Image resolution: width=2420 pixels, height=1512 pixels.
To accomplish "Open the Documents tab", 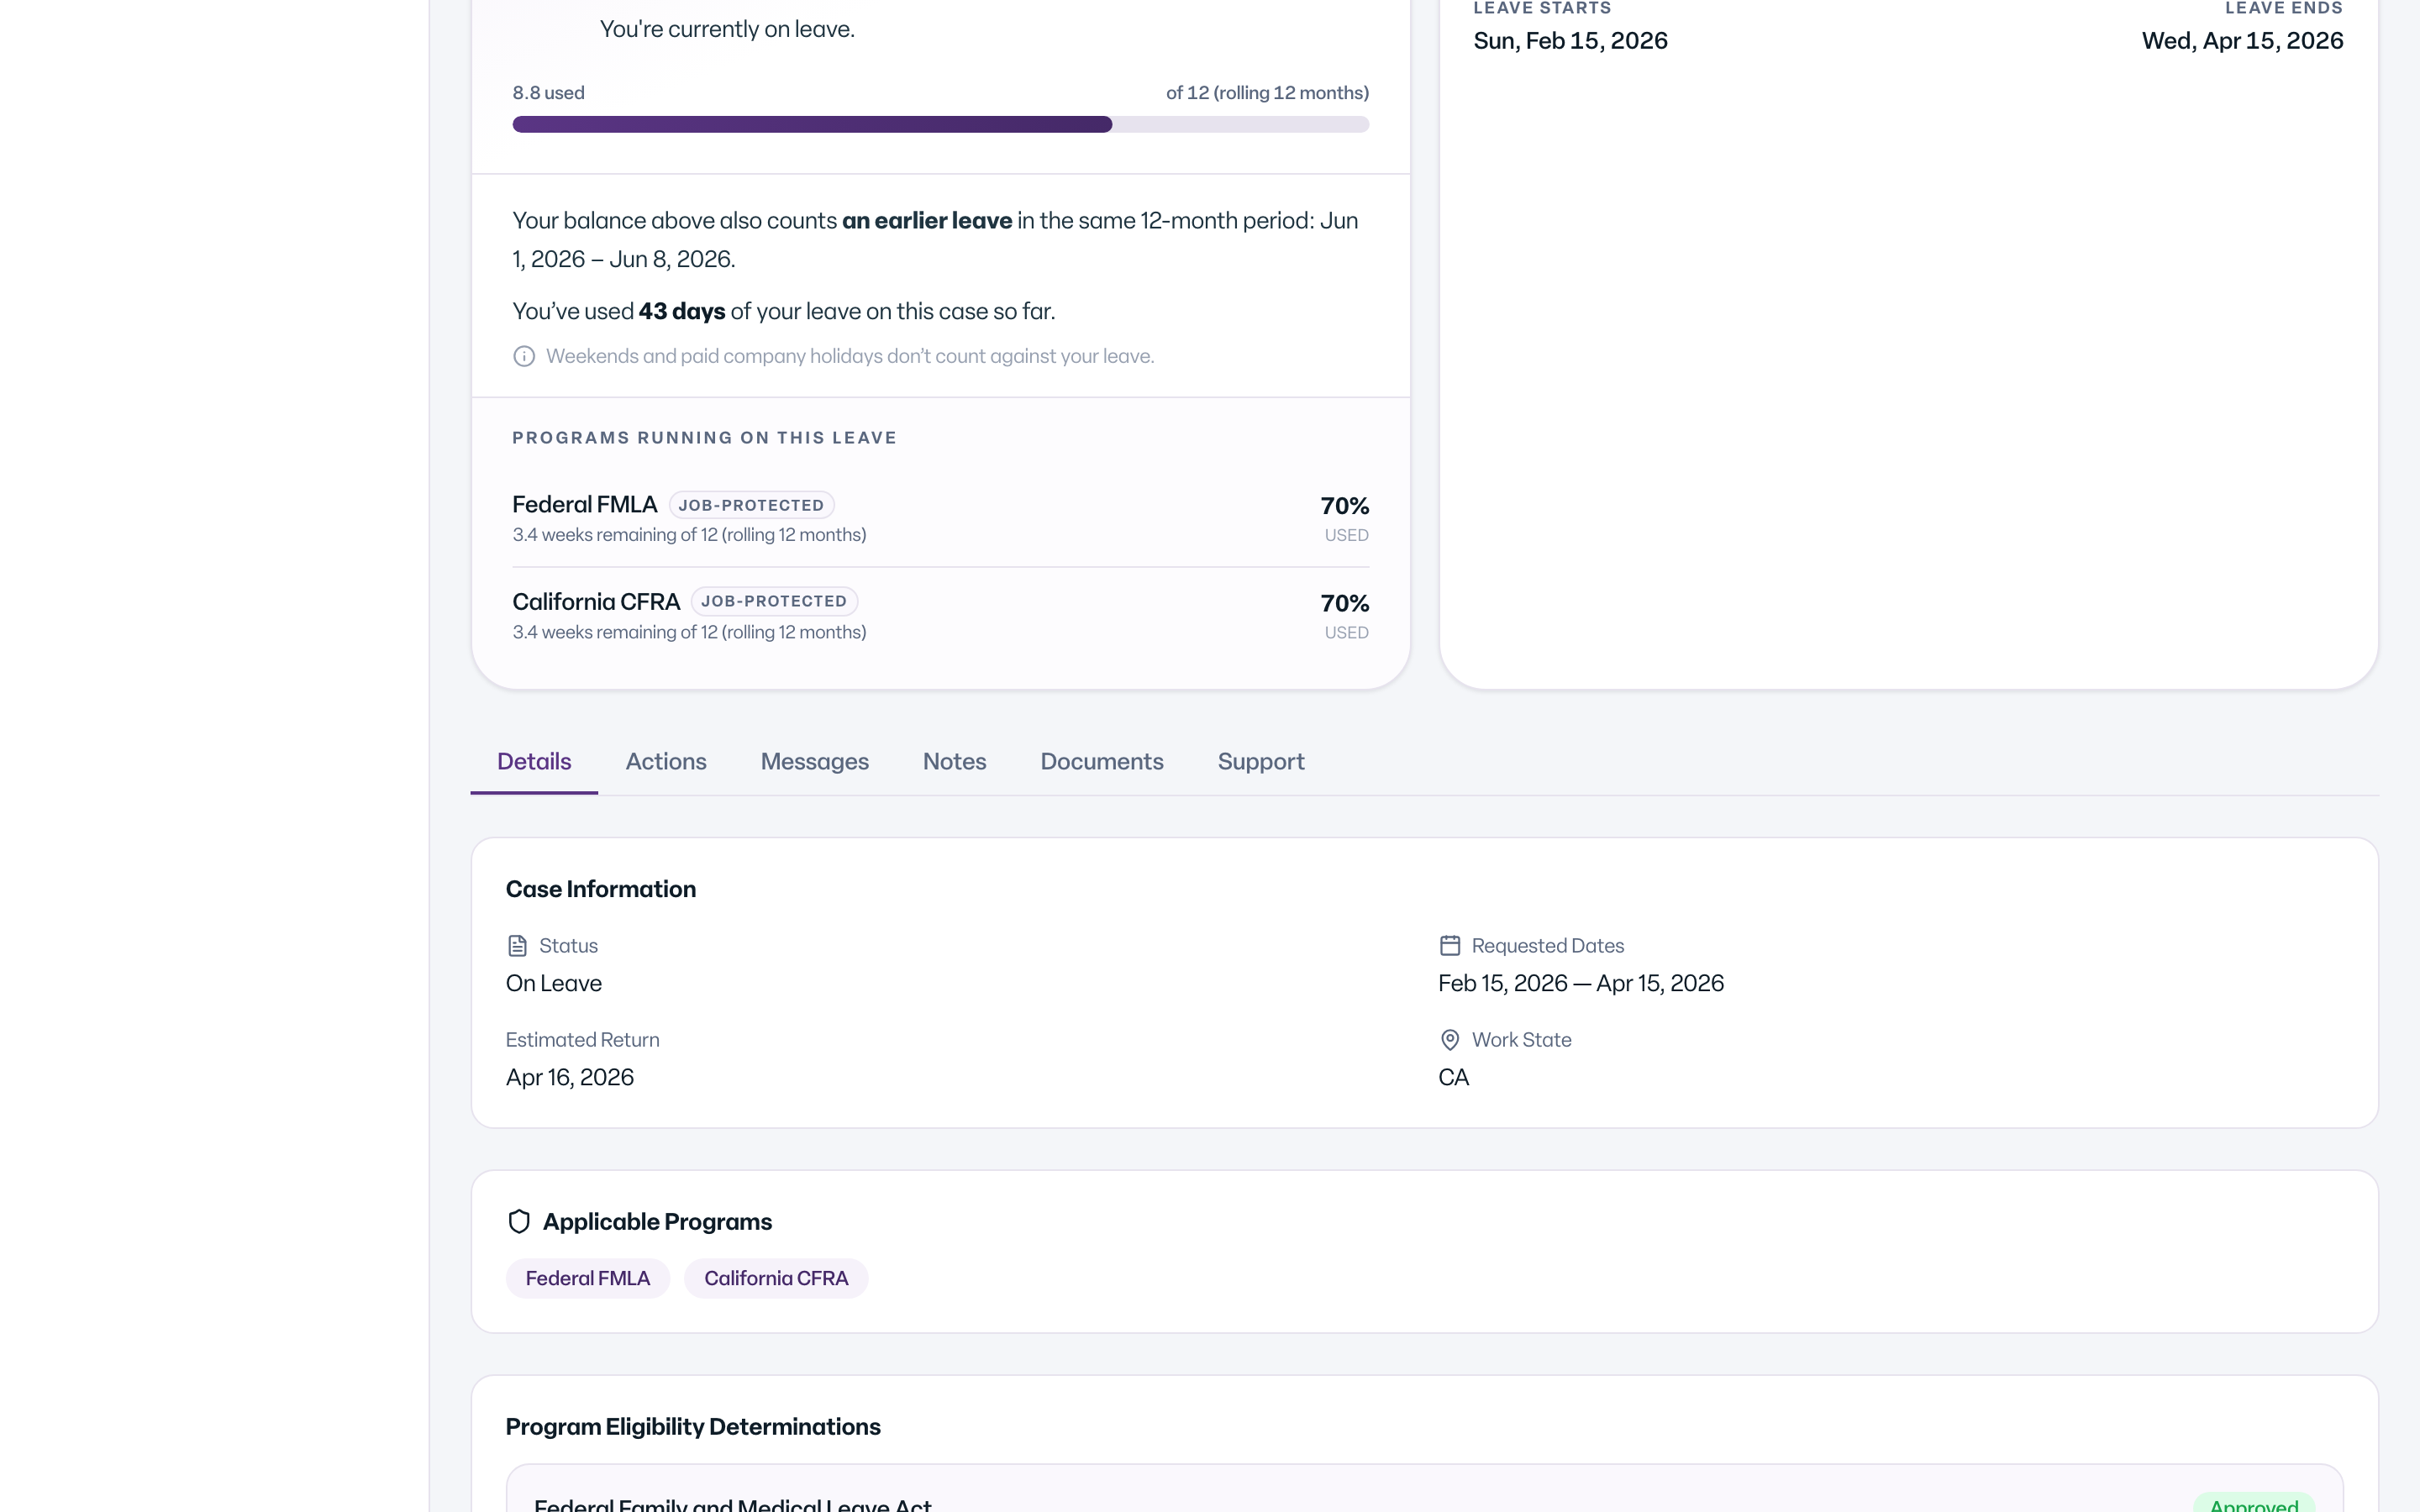I will (1102, 762).
